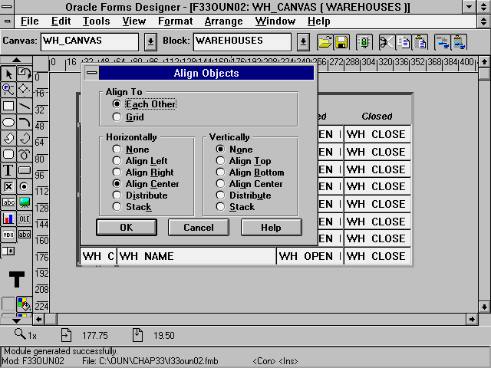Select the Grid option under Align To

pos(117,117)
